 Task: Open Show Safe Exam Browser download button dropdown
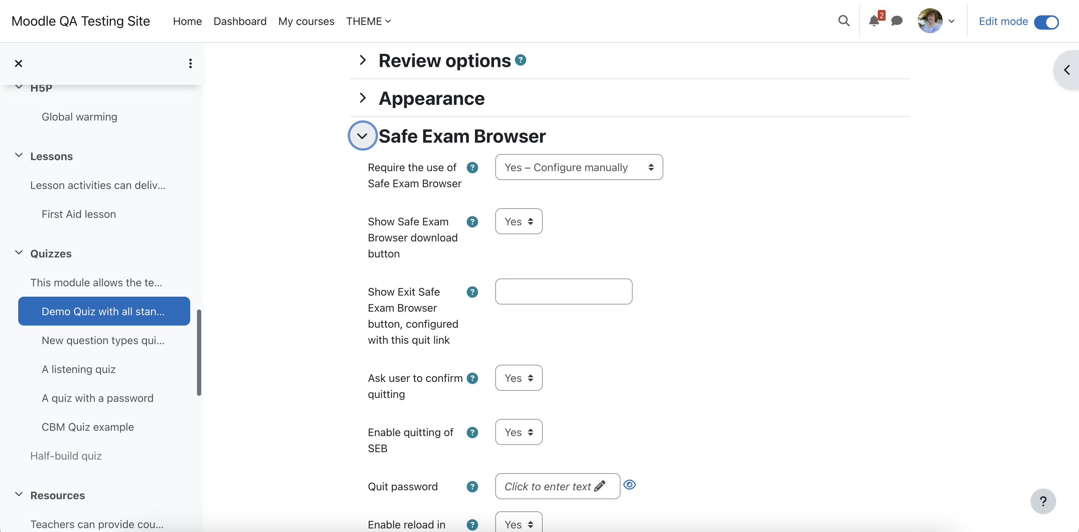point(518,221)
